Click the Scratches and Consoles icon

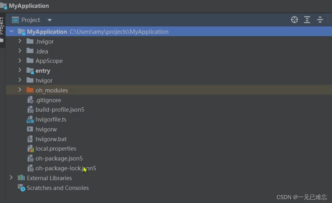coord(21,188)
